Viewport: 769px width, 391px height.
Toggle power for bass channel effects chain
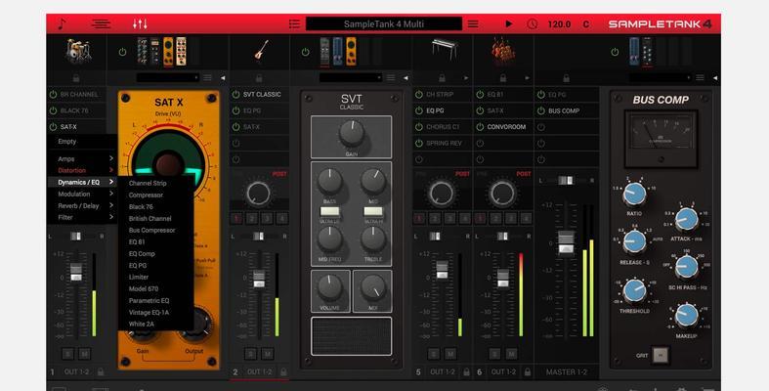306,52
